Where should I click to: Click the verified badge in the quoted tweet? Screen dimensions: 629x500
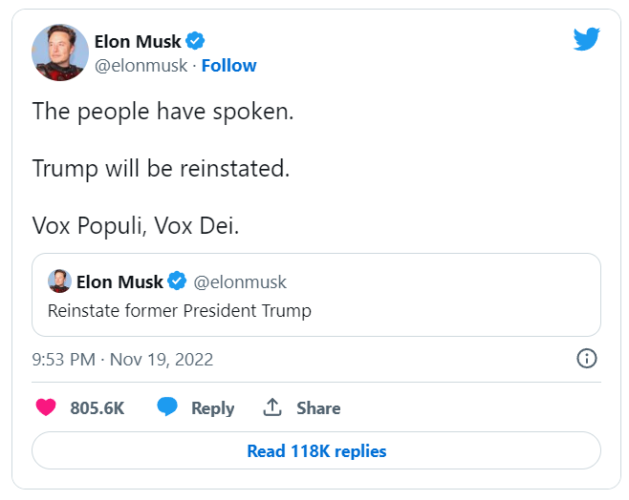point(177,281)
